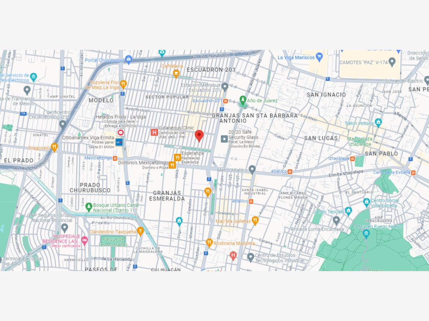
Task: Open Pozolería Flor de Maíz restaurant icon
Action: click(123, 84)
